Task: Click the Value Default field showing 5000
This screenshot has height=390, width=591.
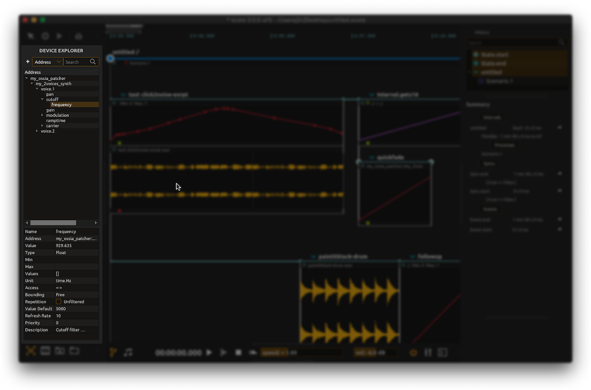Action: [x=77, y=309]
